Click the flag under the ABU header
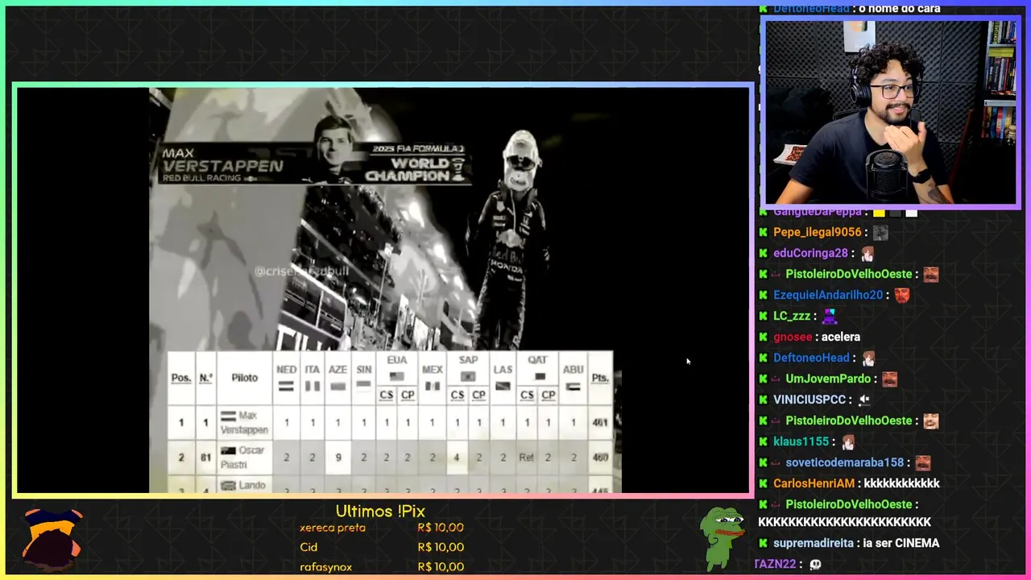Screen dimensions: 1031x580 (x=573, y=387)
